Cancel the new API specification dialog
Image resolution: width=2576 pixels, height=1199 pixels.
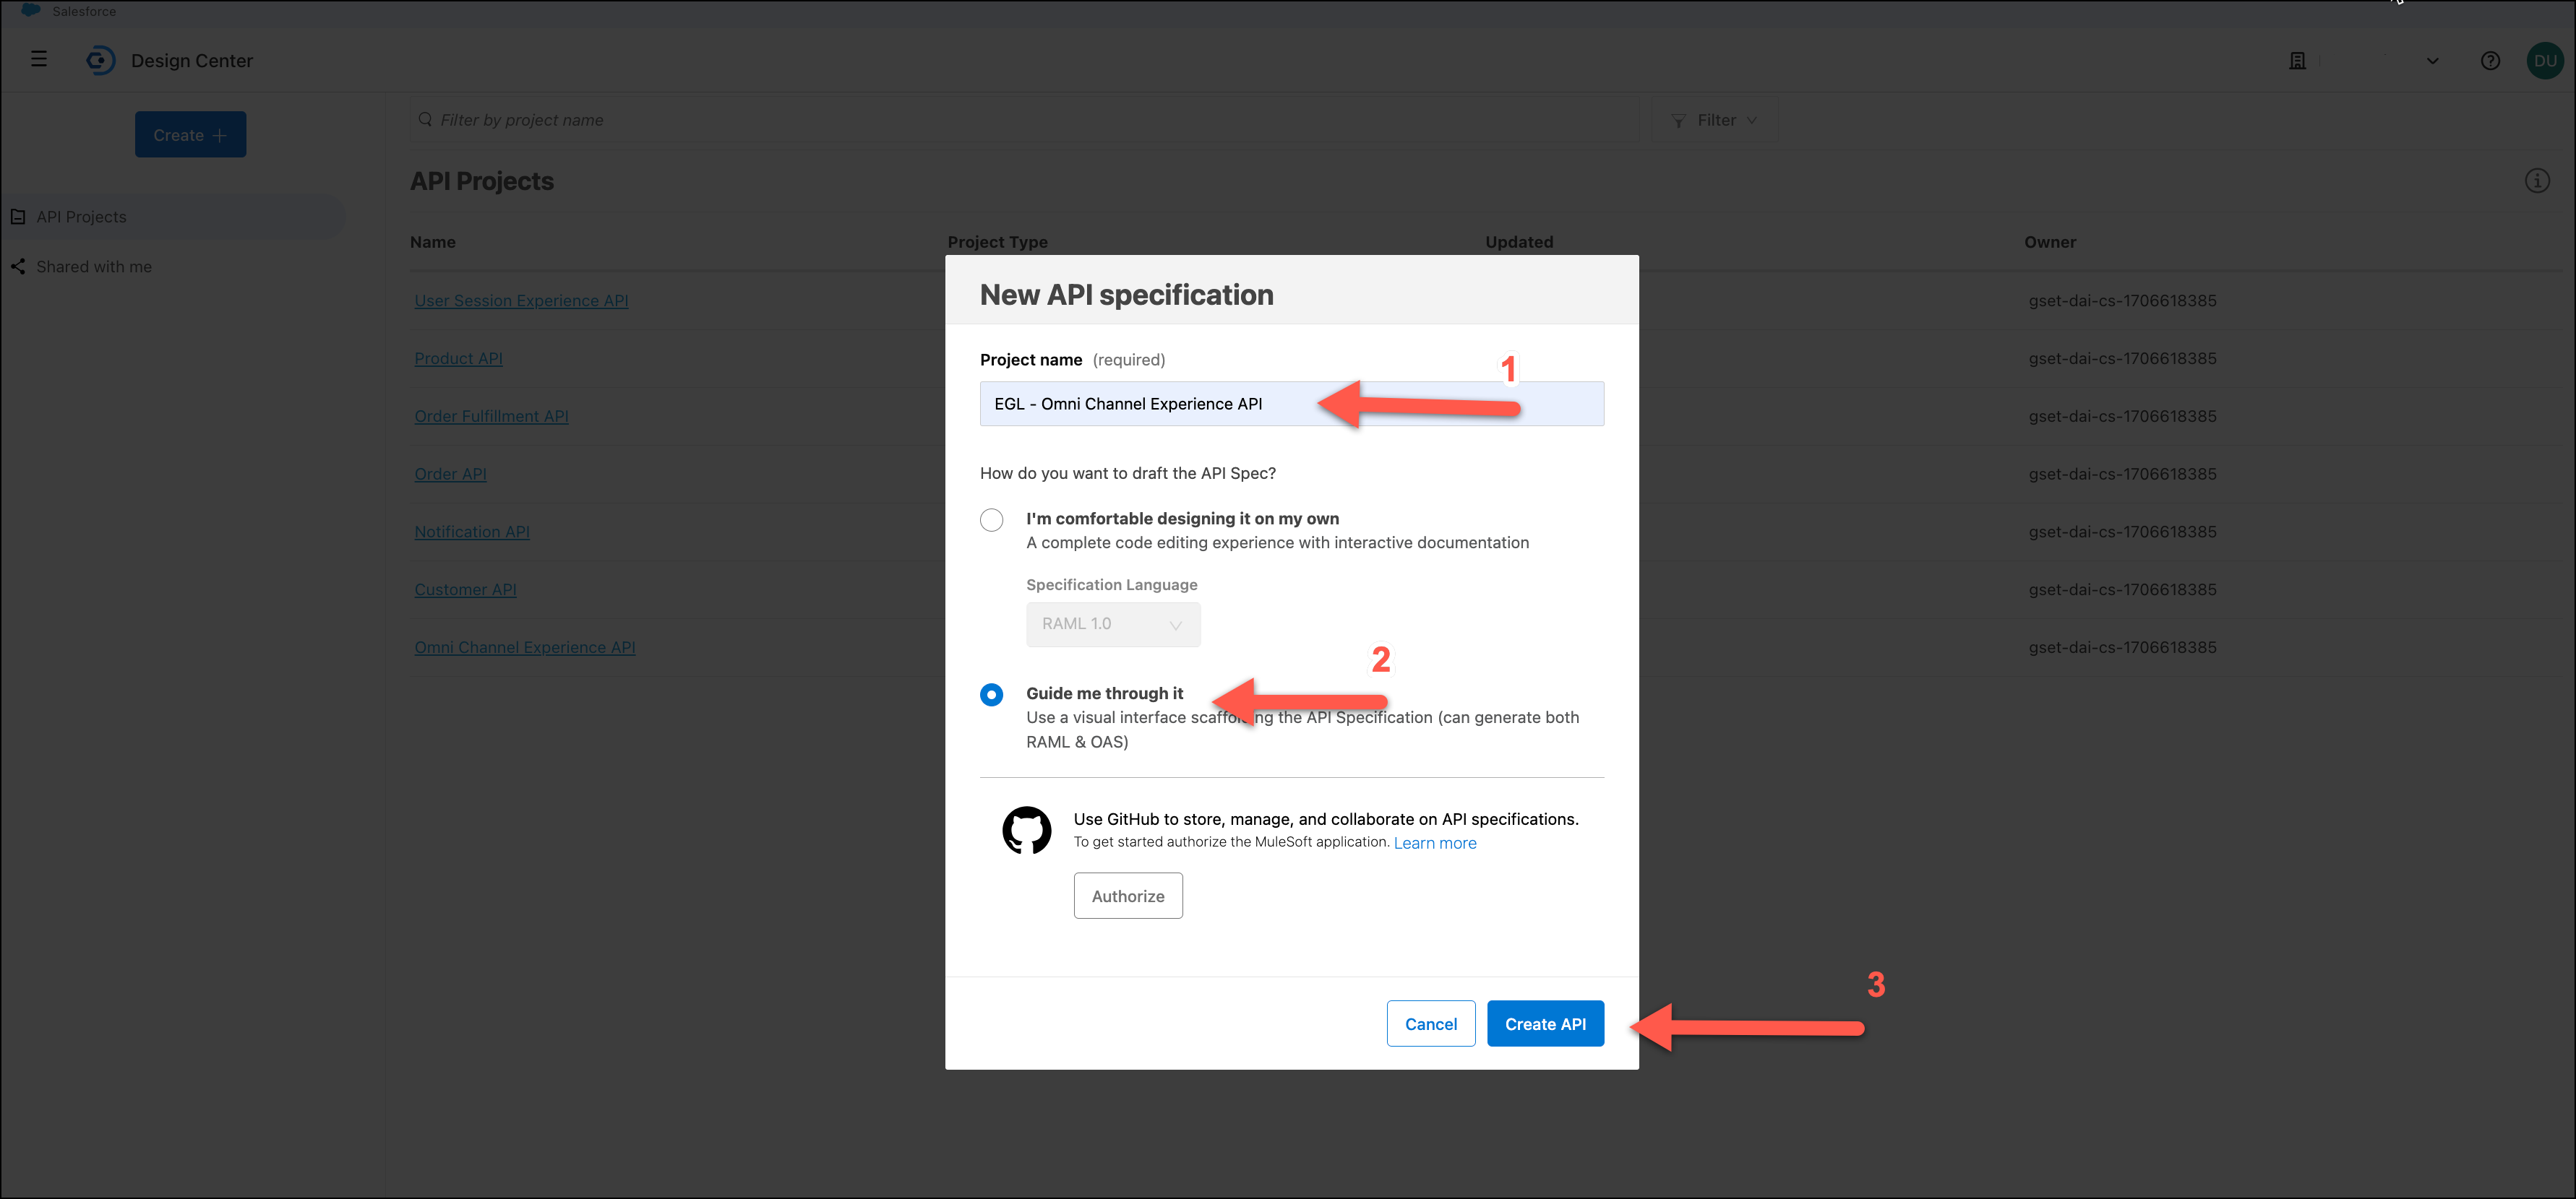coord(1430,1023)
